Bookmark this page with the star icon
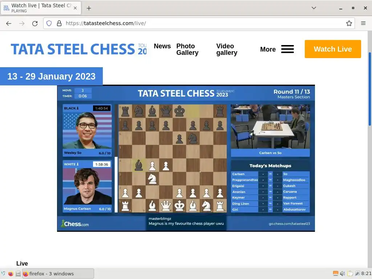The image size is (372, 279). [x=349, y=23]
